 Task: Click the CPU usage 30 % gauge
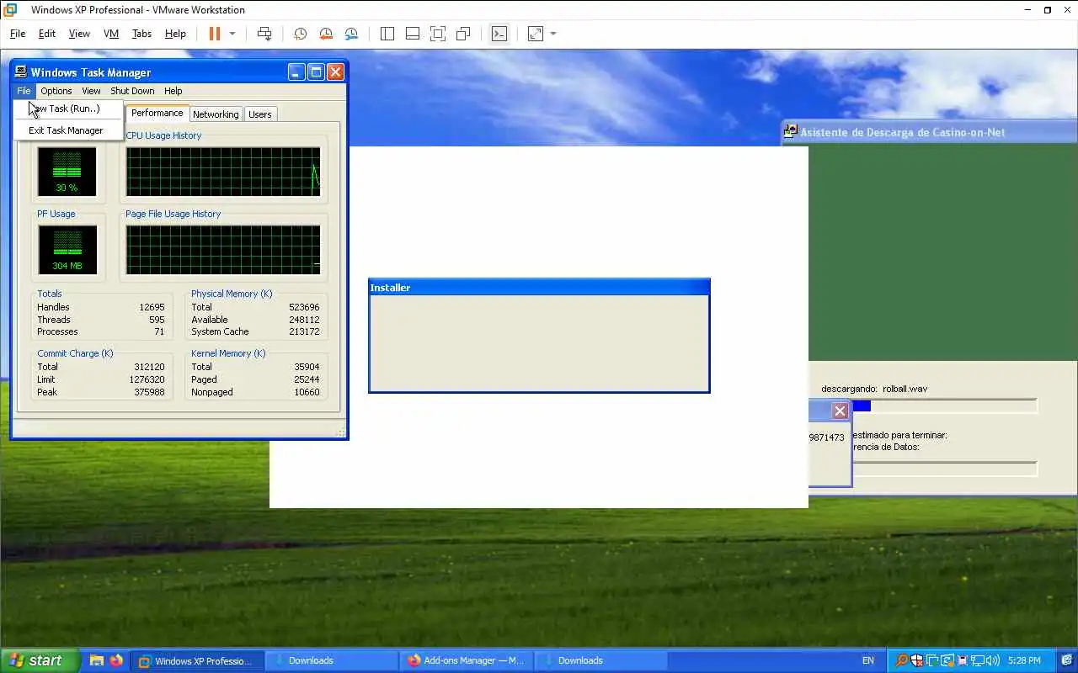coord(67,171)
